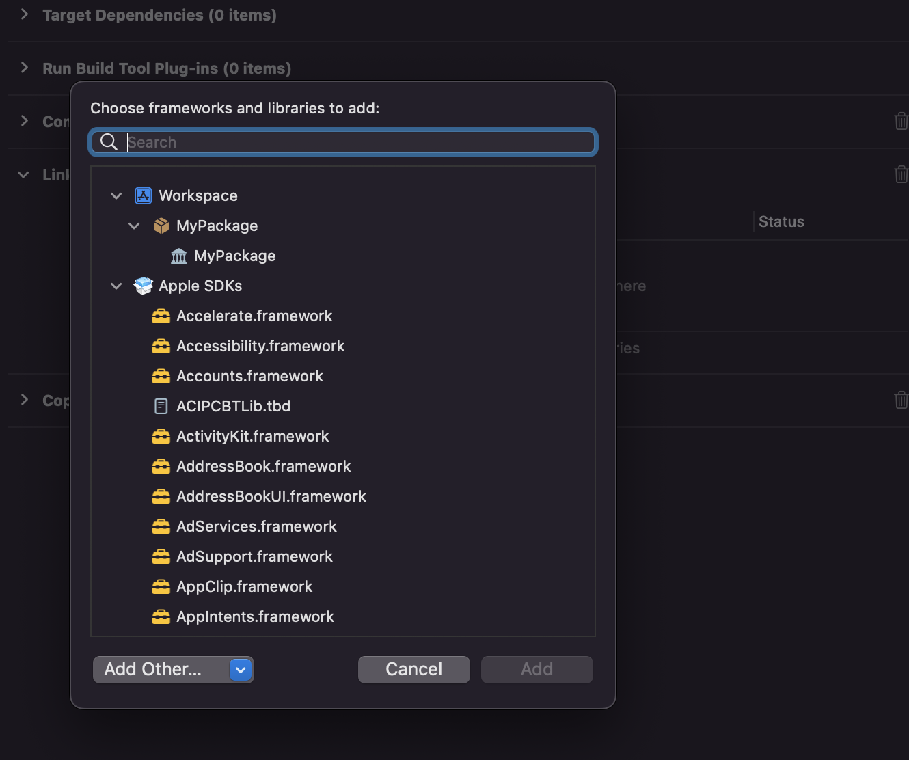
Task: Select Accelerate.framework in the list
Action: (343, 316)
